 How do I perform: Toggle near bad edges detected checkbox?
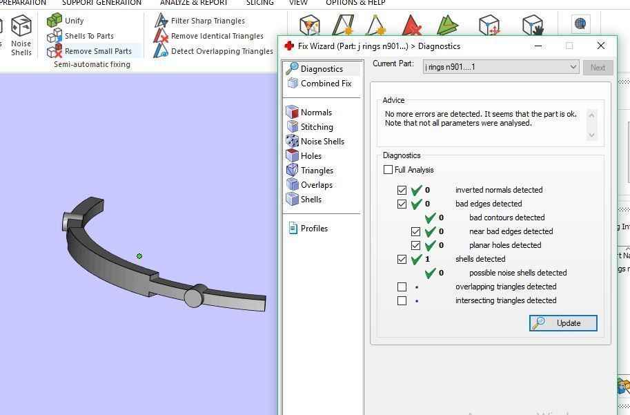415,231
